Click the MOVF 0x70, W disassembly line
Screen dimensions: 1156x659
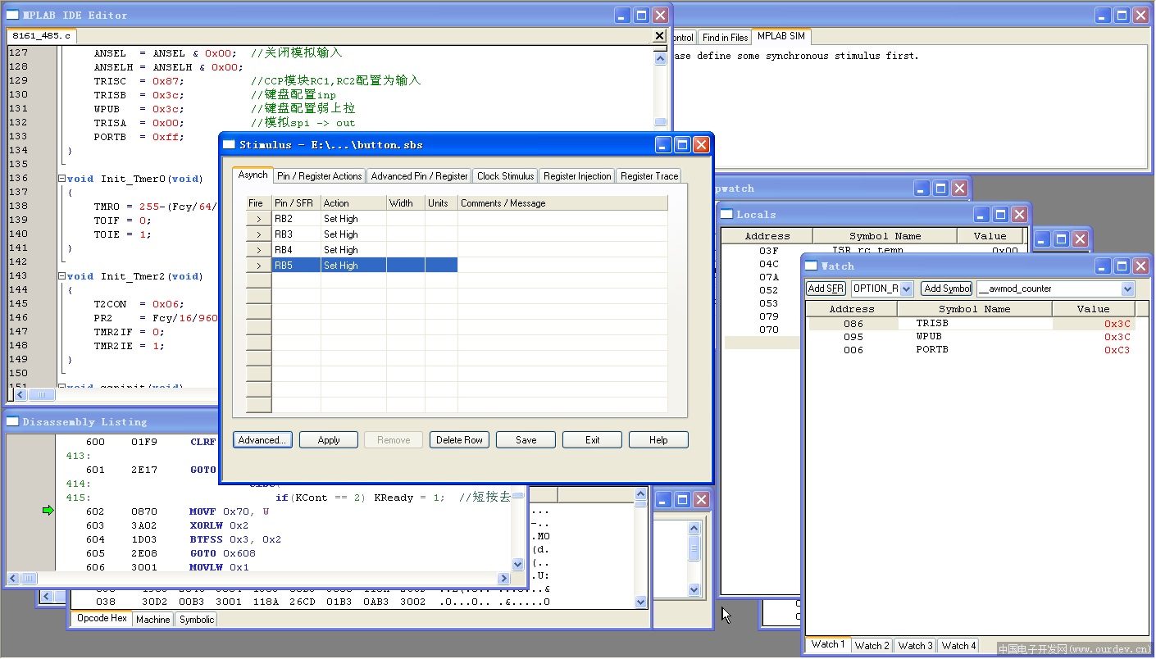click(230, 511)
